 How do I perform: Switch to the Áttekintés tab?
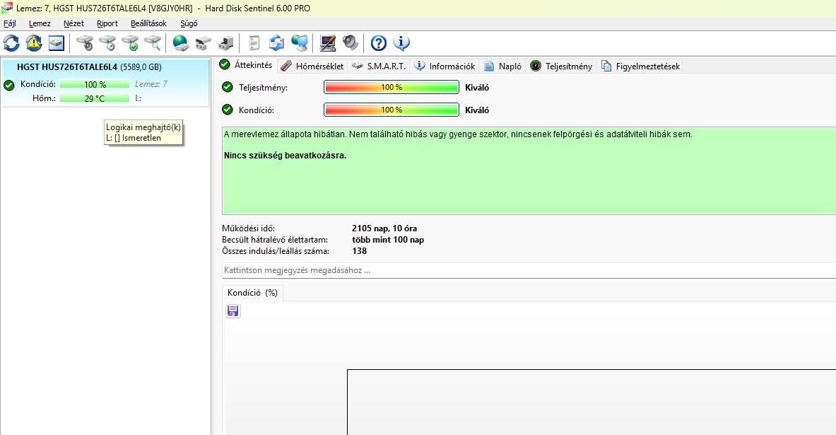[x=247, y=65]
